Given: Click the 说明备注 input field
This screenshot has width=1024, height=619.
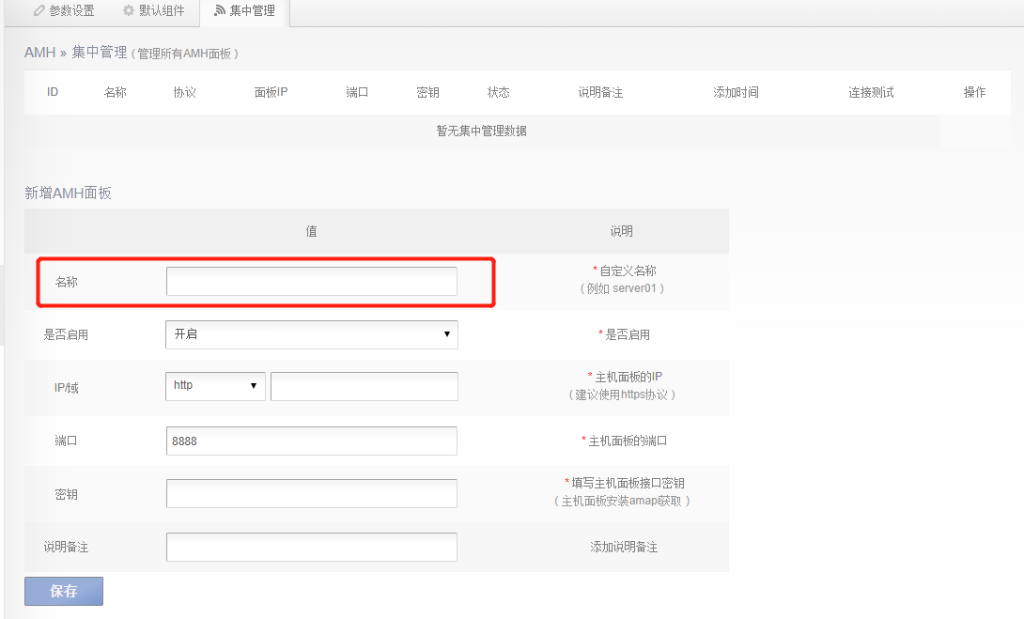Looking at the screenshot, I should (x=311, y=547).
